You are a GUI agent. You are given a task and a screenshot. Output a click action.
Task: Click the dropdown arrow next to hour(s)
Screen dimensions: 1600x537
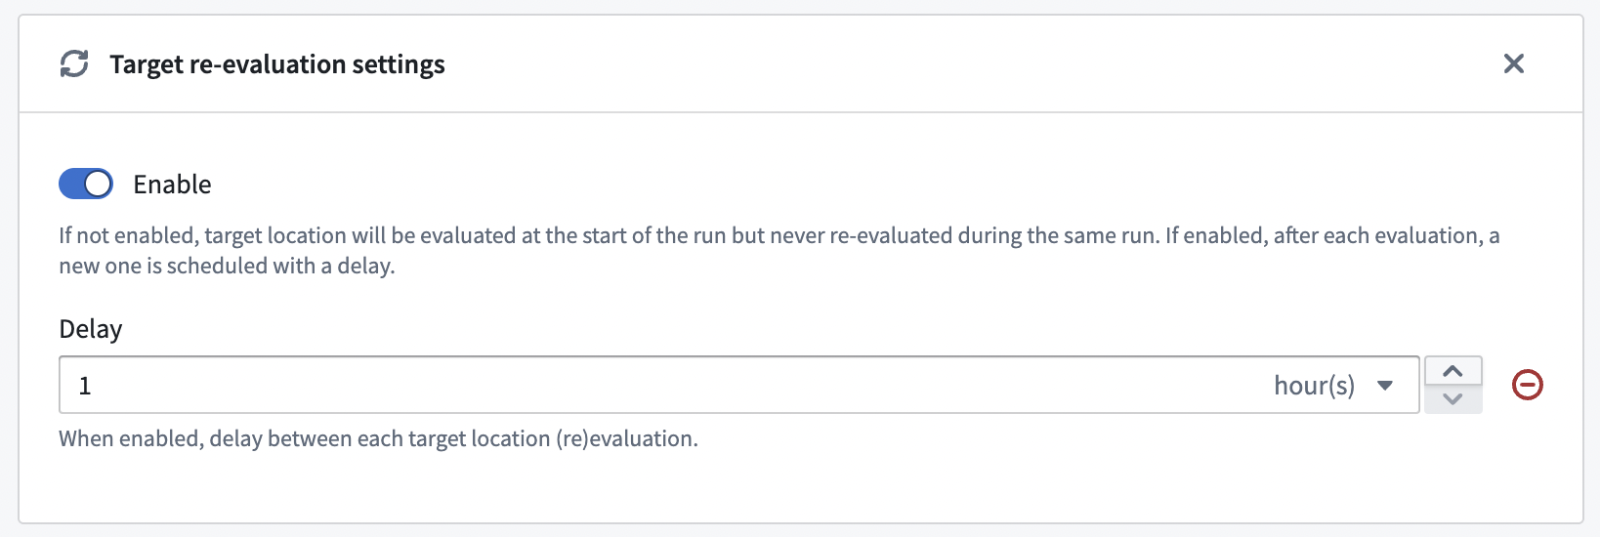pyautogui.click(x=1385, y=386)
